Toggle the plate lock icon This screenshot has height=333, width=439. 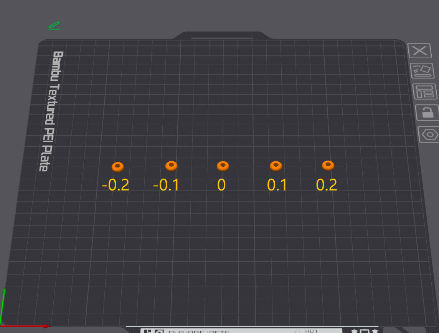pyautogui.click(x=427, y=112)
